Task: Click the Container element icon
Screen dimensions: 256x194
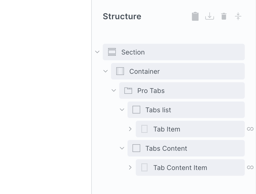Action: coord(120,71)
